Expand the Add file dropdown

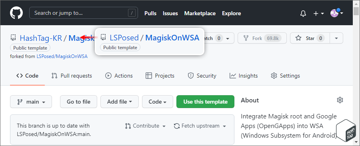tap(120, 102)
